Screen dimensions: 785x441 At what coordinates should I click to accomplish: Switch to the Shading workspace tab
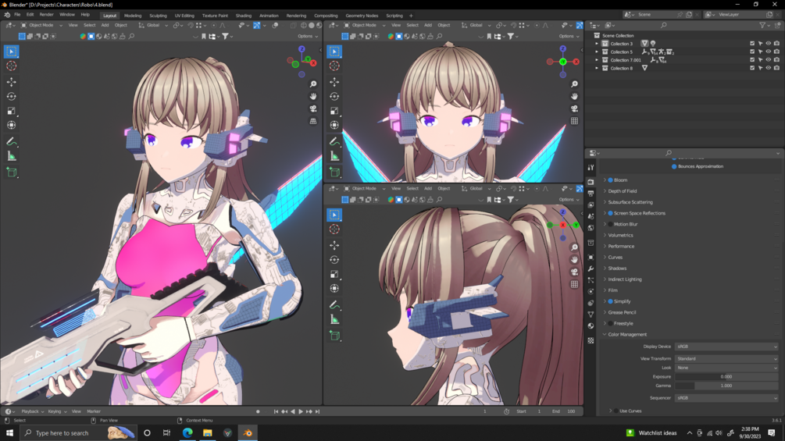point(243,16)
